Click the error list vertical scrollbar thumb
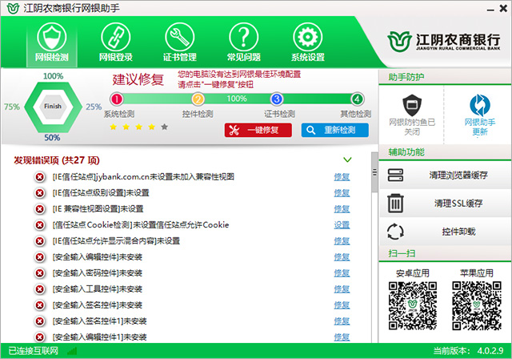 pyautogui.click(x=374, y=172)
